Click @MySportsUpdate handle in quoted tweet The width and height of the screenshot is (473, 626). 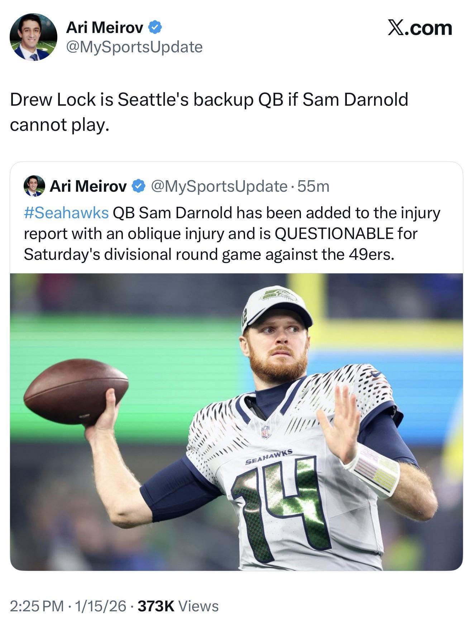[x=219, y=186]
